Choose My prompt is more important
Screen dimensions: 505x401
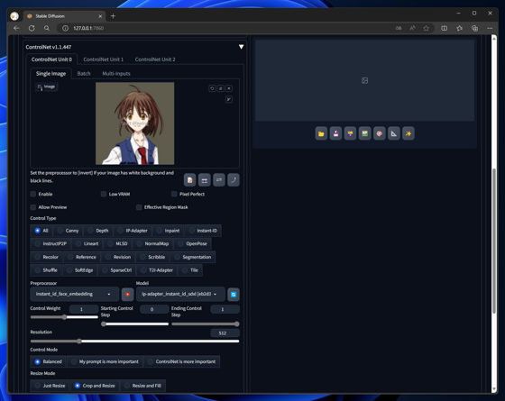(x=105, y=361)
